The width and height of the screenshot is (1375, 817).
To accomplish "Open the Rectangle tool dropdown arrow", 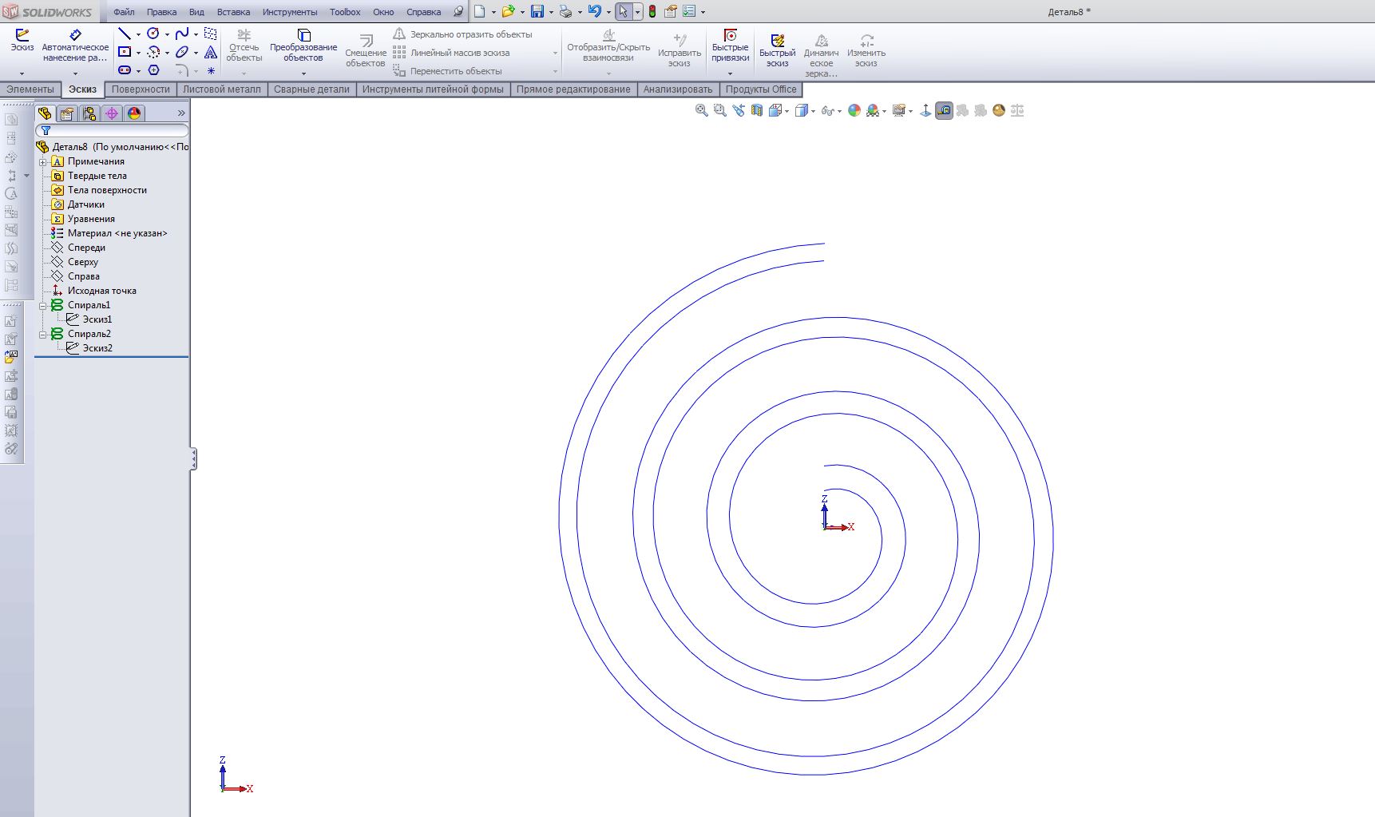I will 138,53.
